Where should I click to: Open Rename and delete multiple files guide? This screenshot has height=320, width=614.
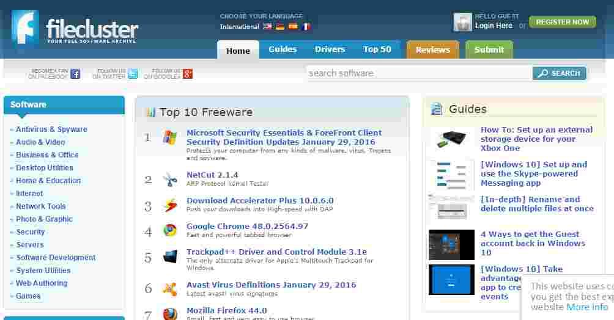pos(537,204)
